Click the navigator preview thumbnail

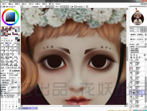click(x=138, y=16)
